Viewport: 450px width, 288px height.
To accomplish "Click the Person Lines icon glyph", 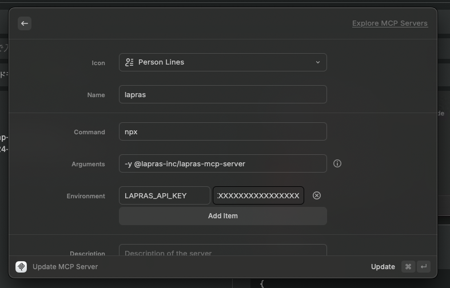I will click(129, 62).
